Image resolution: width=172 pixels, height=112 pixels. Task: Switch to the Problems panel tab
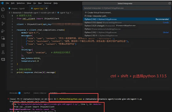pyautogui.click(x=13, y=93)
